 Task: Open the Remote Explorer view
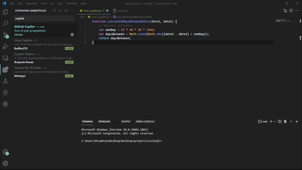[5, 58]
